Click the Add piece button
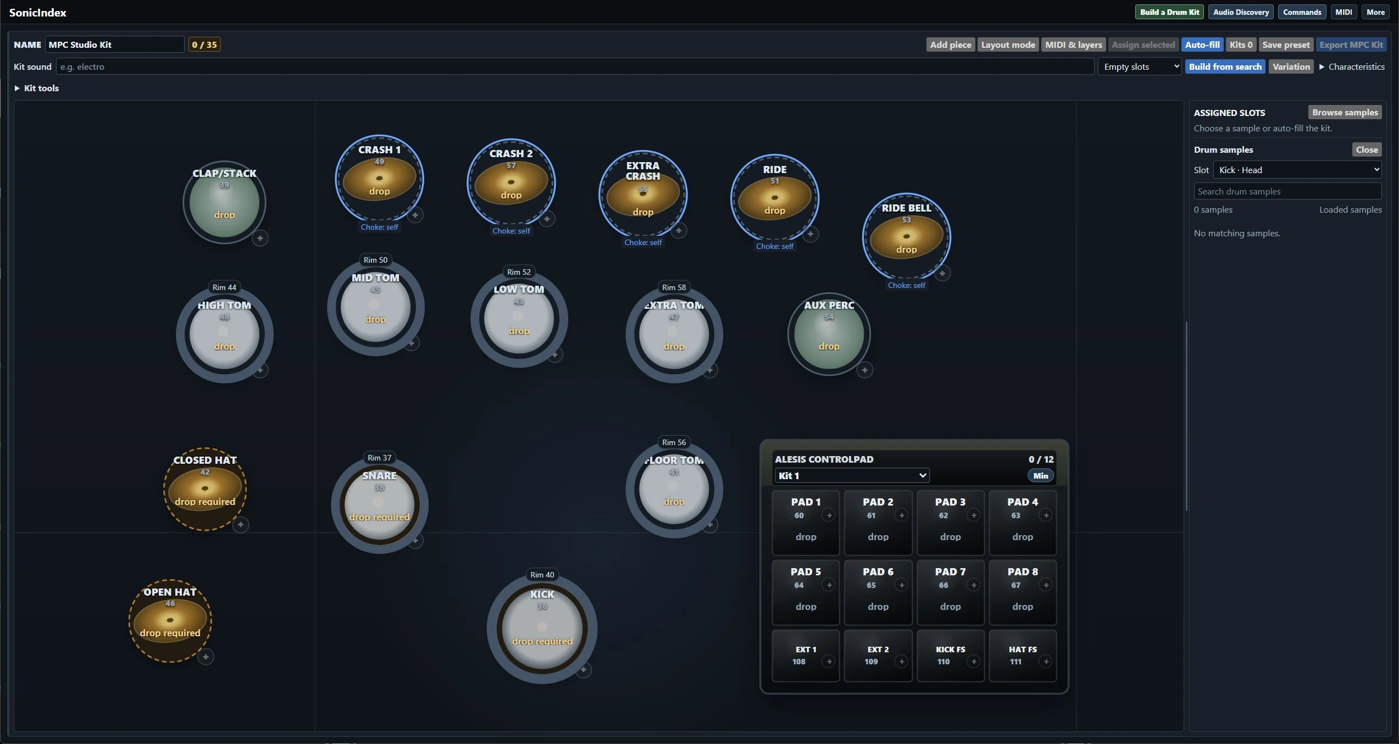 click(951, 45)
